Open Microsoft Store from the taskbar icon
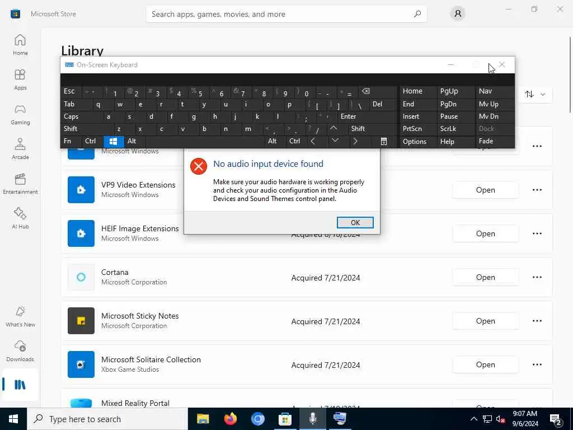 (x=285, y=419)
